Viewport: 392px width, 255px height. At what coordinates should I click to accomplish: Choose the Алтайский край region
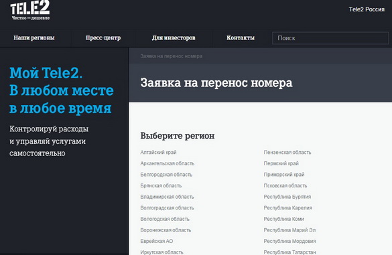tap(158, 152)
